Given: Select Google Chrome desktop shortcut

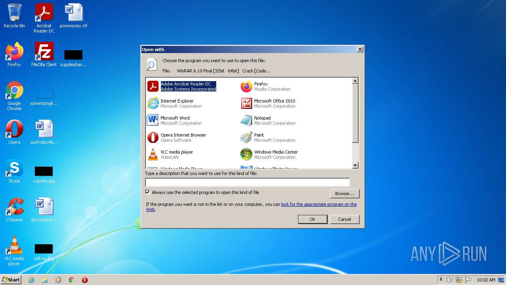Looking at the screenshot, I should click(x=14, y=96).
